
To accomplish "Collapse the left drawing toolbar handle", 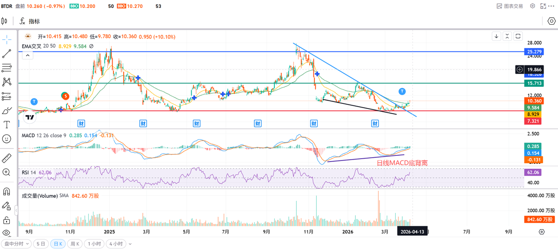I will click(17, 212).
